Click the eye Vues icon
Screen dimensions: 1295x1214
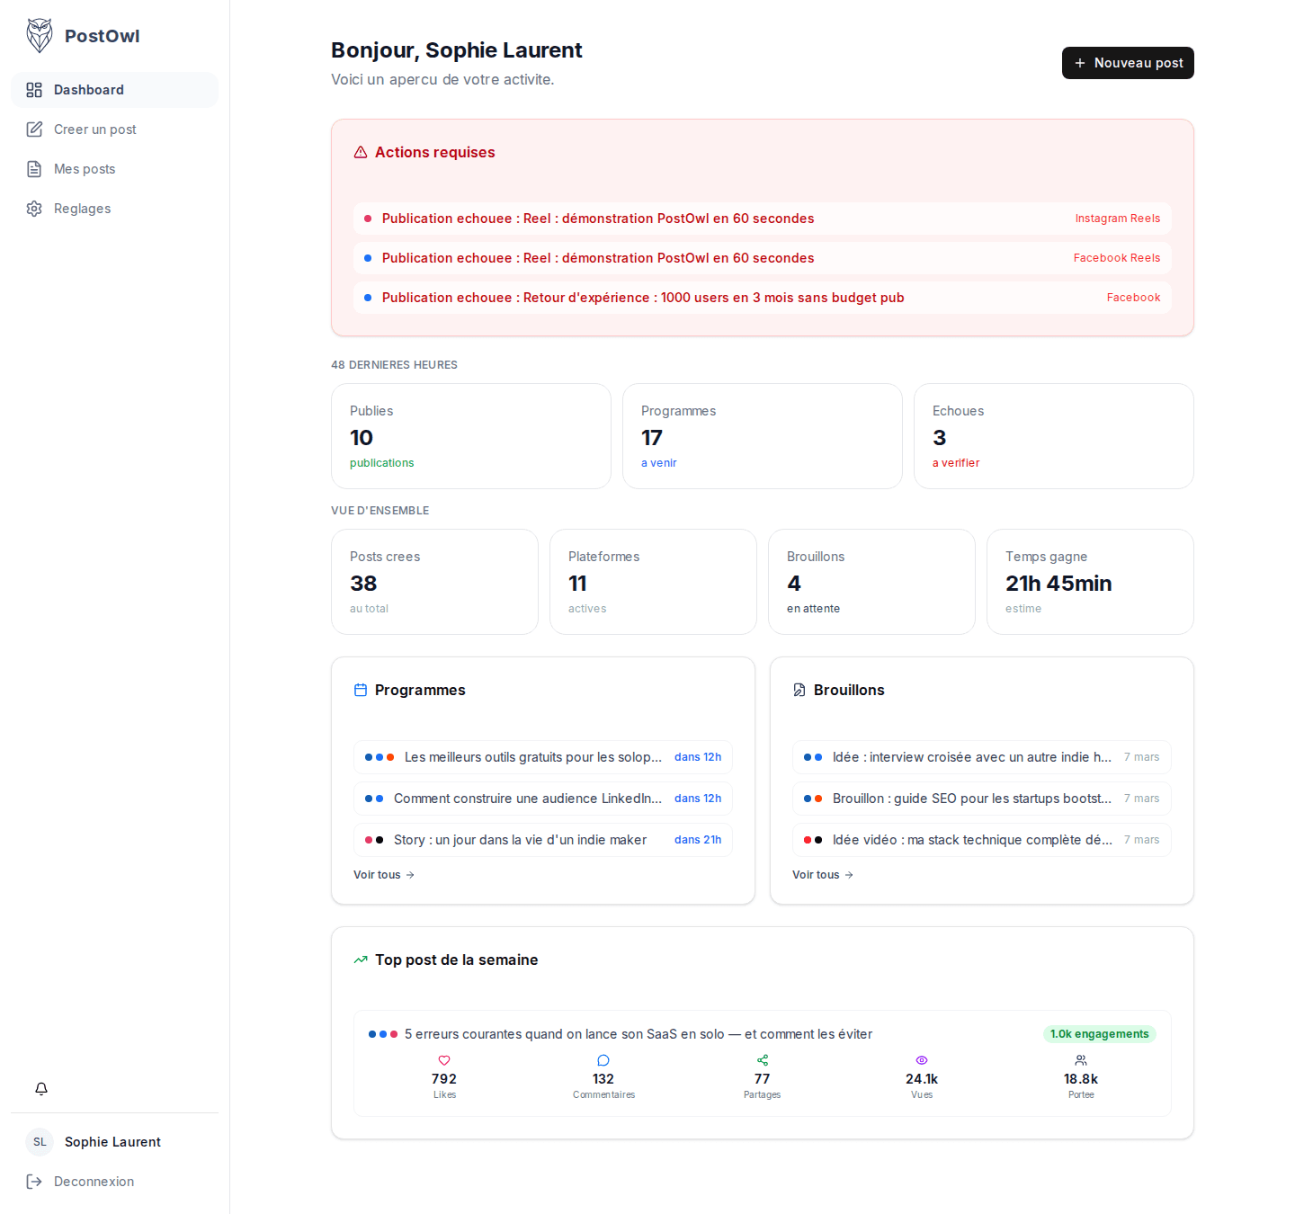(922, 1061)
